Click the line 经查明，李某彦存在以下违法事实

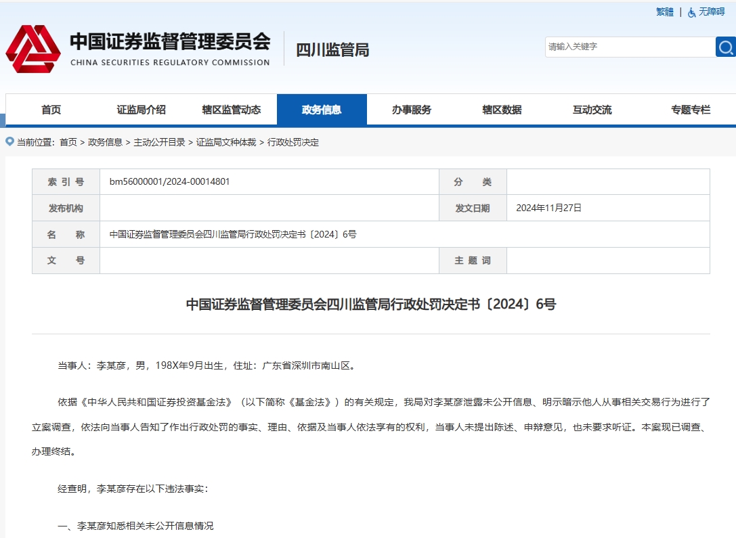click(x=133, y=489)
